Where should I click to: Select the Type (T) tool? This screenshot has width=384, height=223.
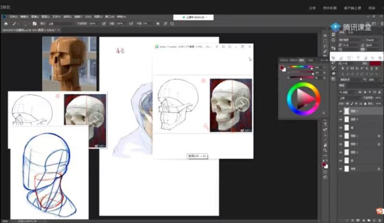coord(325,124)
